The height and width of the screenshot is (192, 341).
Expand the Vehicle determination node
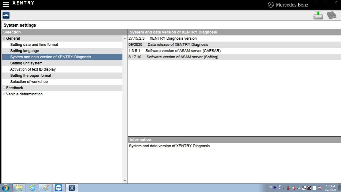4,94
